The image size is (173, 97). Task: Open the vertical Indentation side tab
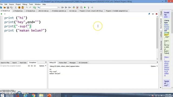pos(161,57)
